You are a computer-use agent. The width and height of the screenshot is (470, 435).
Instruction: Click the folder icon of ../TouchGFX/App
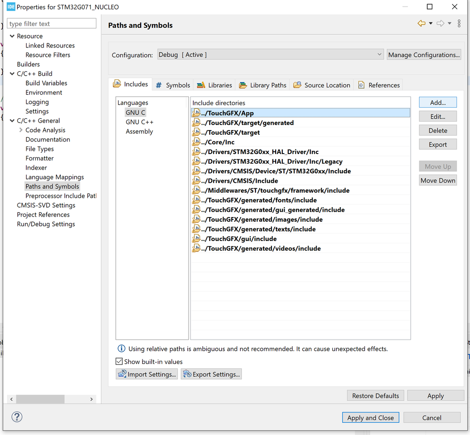coord(196,113)
